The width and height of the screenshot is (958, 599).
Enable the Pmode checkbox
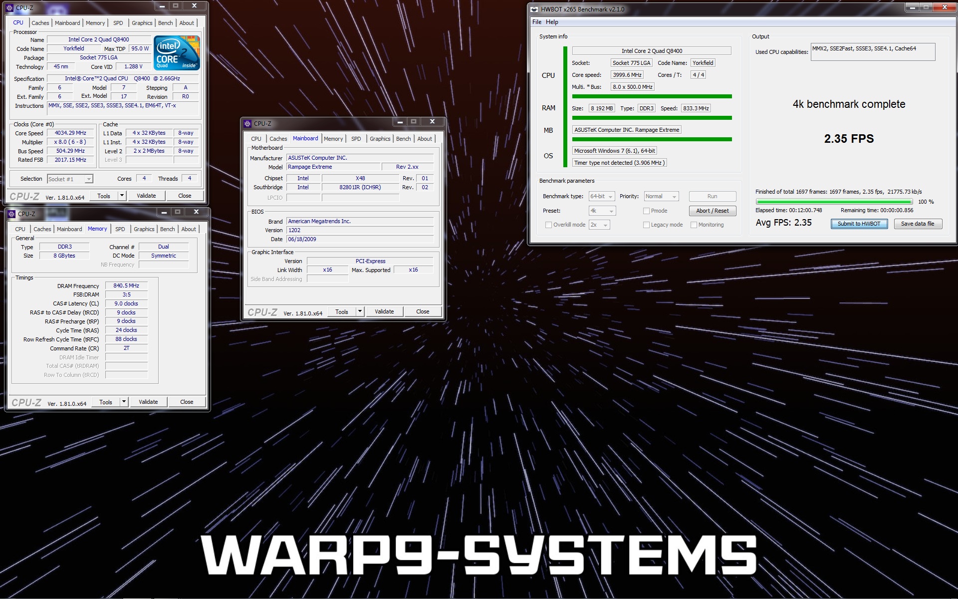[646, 211]
